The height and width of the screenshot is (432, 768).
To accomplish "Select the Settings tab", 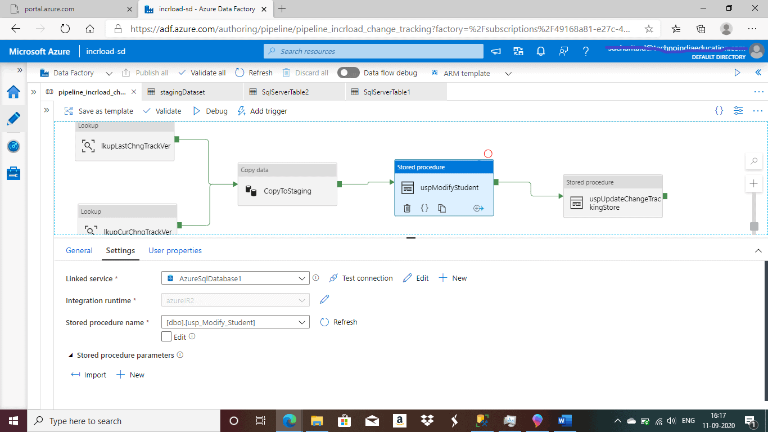I will click(120, 250).
